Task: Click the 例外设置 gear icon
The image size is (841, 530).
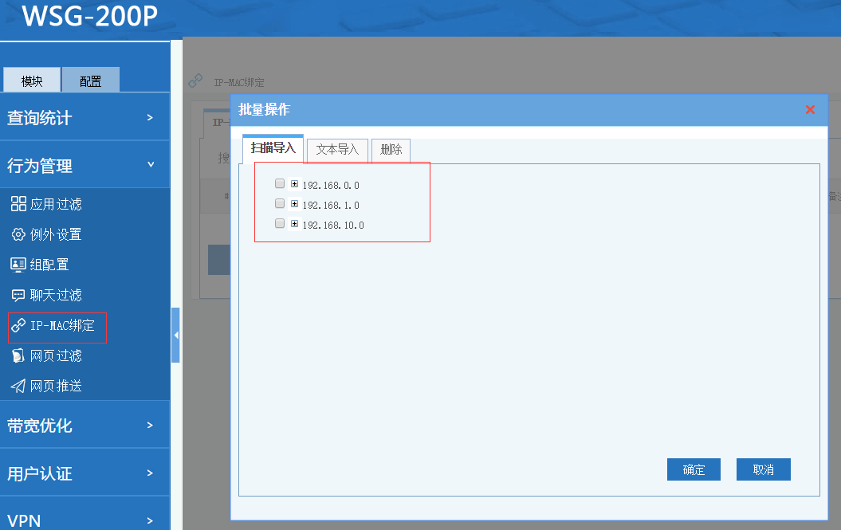Action: [18, 234]
